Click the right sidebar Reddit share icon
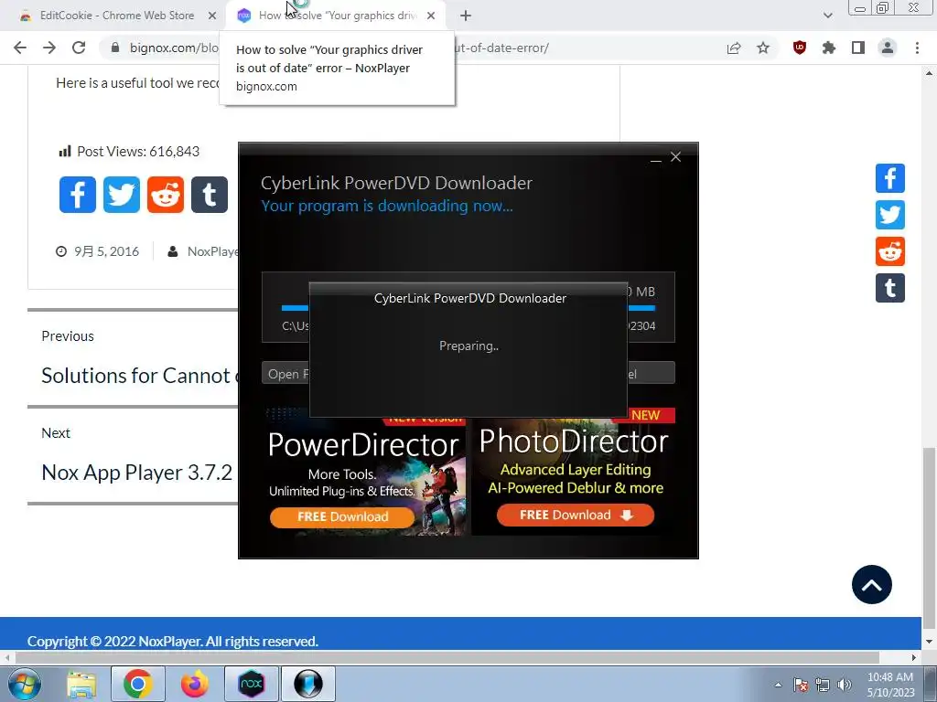This screenshot has width=937, height=702. coord(889,251)
